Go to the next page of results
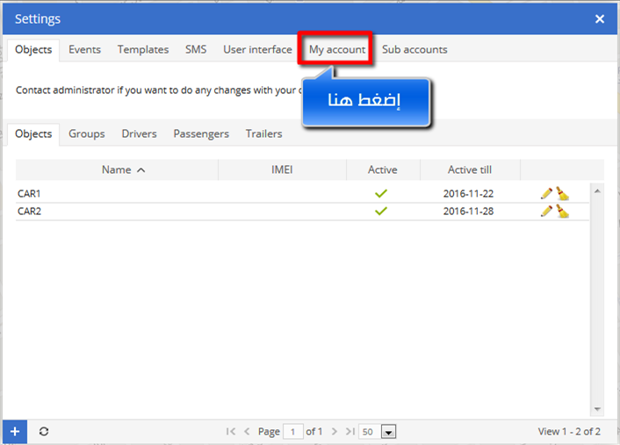This screenshot has width=620, height=445. point(334,432)
